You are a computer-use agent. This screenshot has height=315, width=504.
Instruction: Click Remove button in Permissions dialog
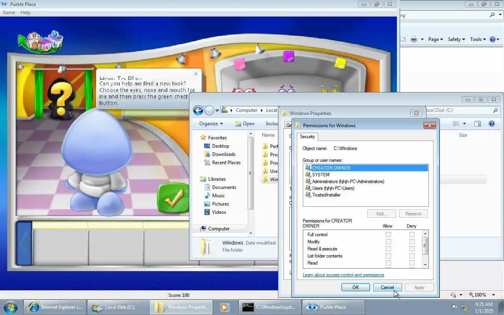pyautogui.click(x=413, y=214)
